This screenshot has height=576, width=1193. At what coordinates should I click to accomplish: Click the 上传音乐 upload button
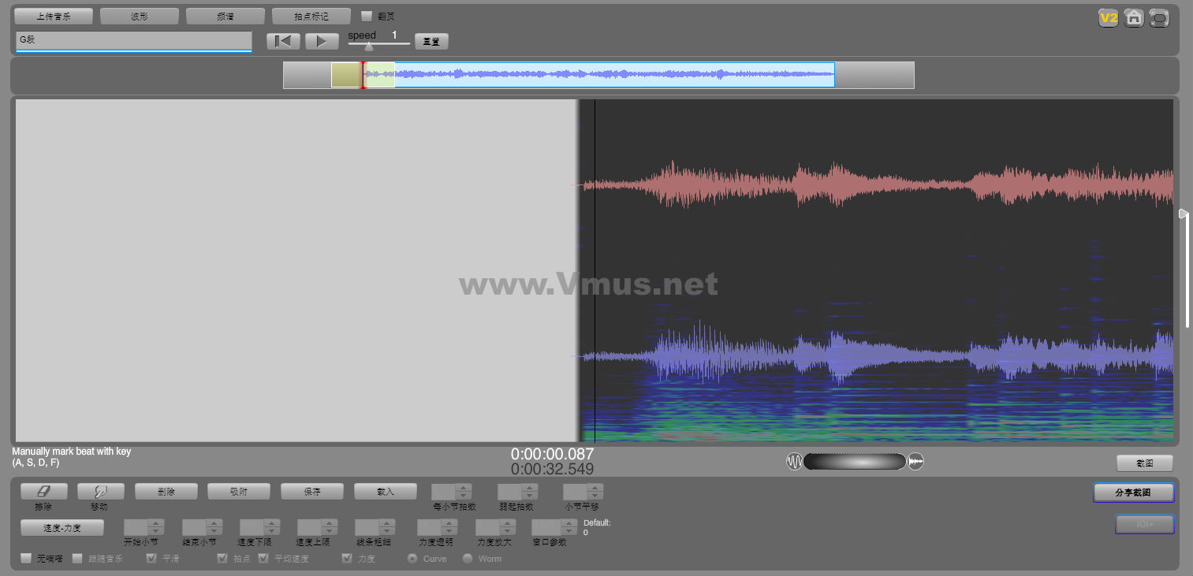tap(54, 16)
